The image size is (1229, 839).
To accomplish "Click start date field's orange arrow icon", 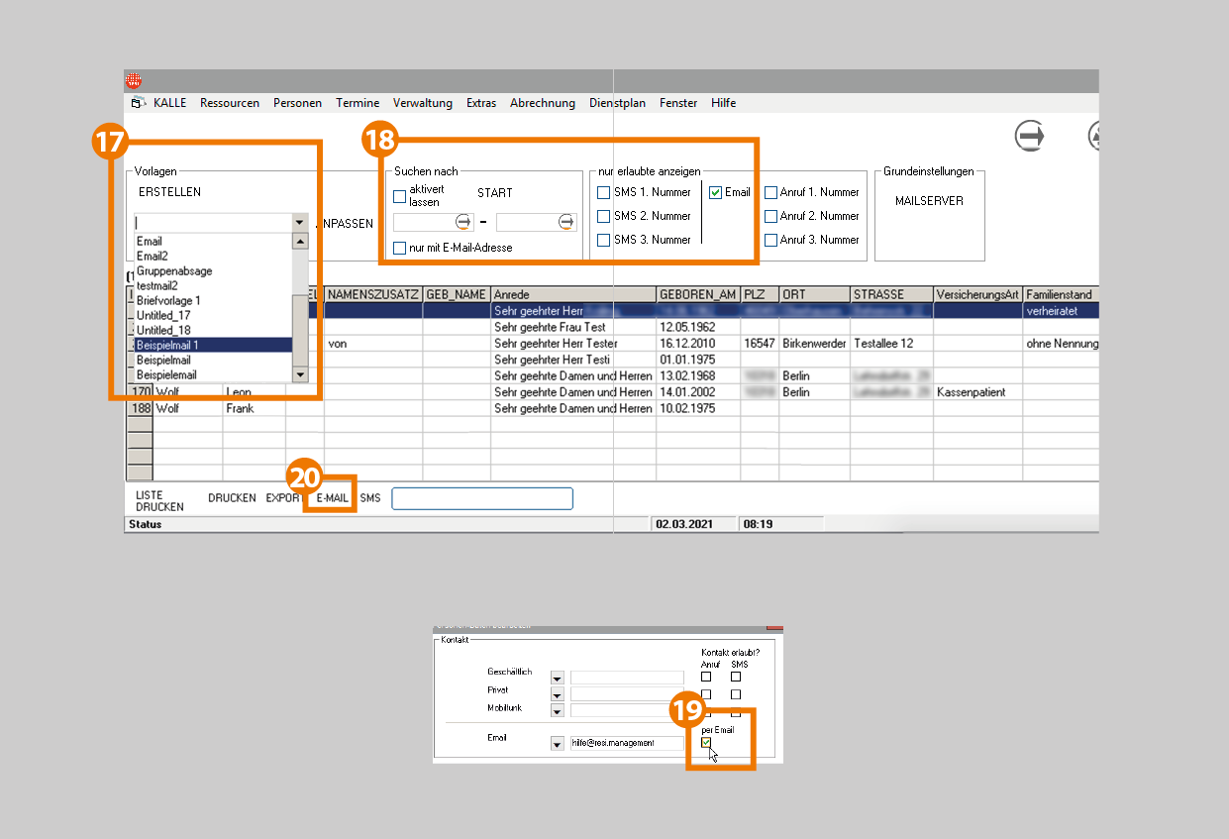I will pos(462,222).
